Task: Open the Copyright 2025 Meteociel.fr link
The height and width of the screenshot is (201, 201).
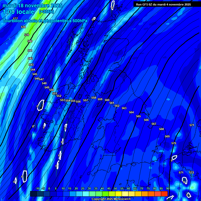Action: point(111,199)
